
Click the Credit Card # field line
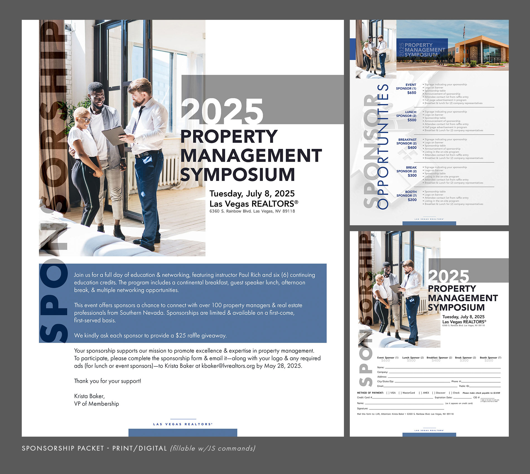pyautogui.click(x=403, y=398)
